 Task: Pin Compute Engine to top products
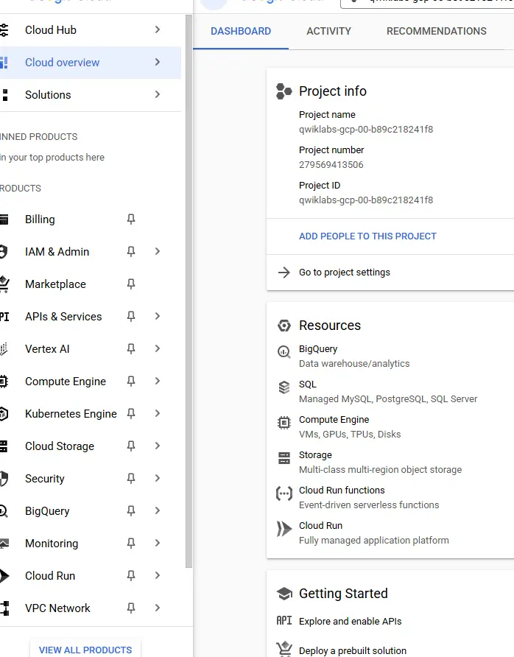pos(131,382)
